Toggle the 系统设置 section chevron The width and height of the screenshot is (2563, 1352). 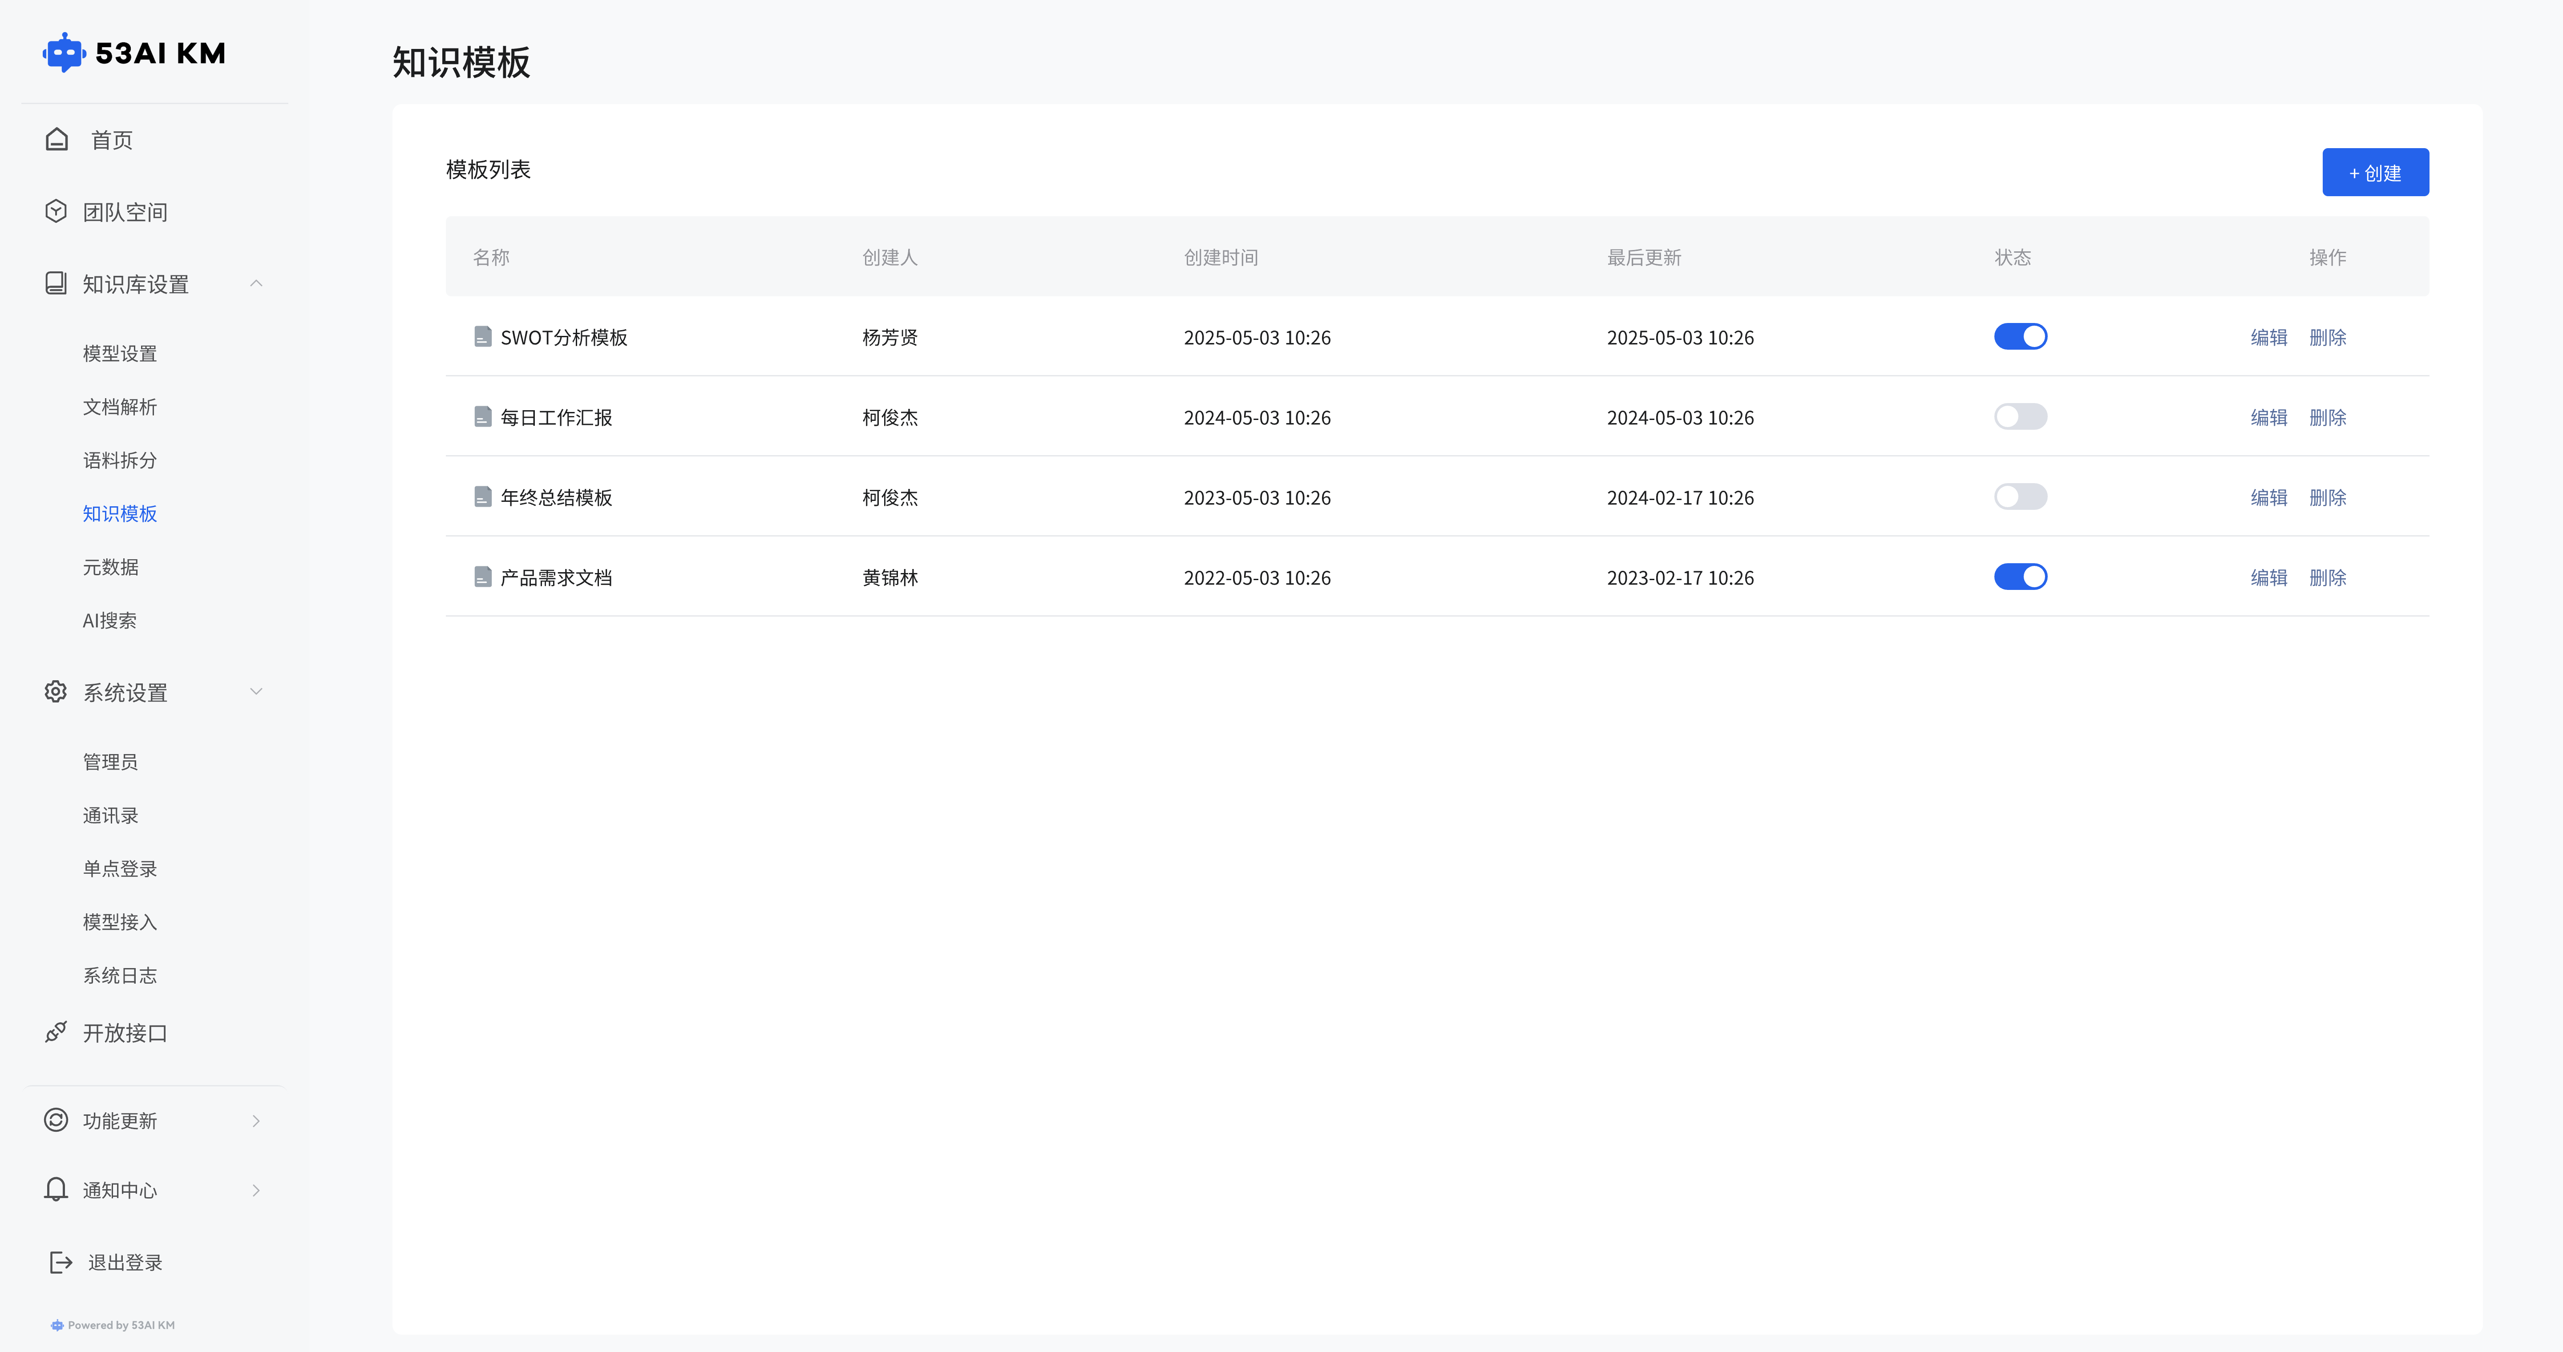[257, 691]
